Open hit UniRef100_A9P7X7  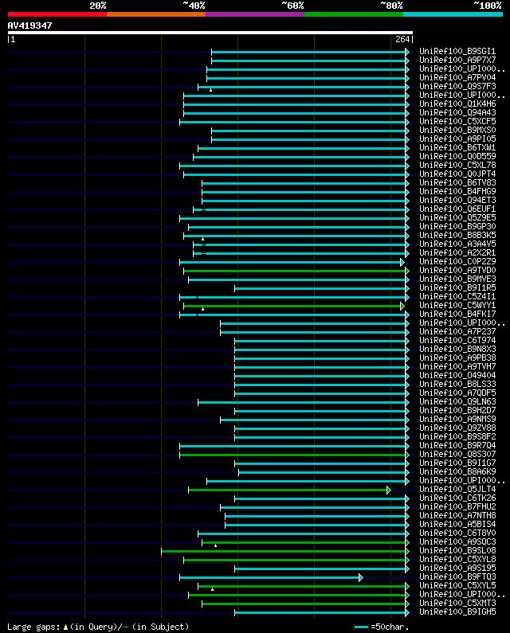click(x=457, y=61)
